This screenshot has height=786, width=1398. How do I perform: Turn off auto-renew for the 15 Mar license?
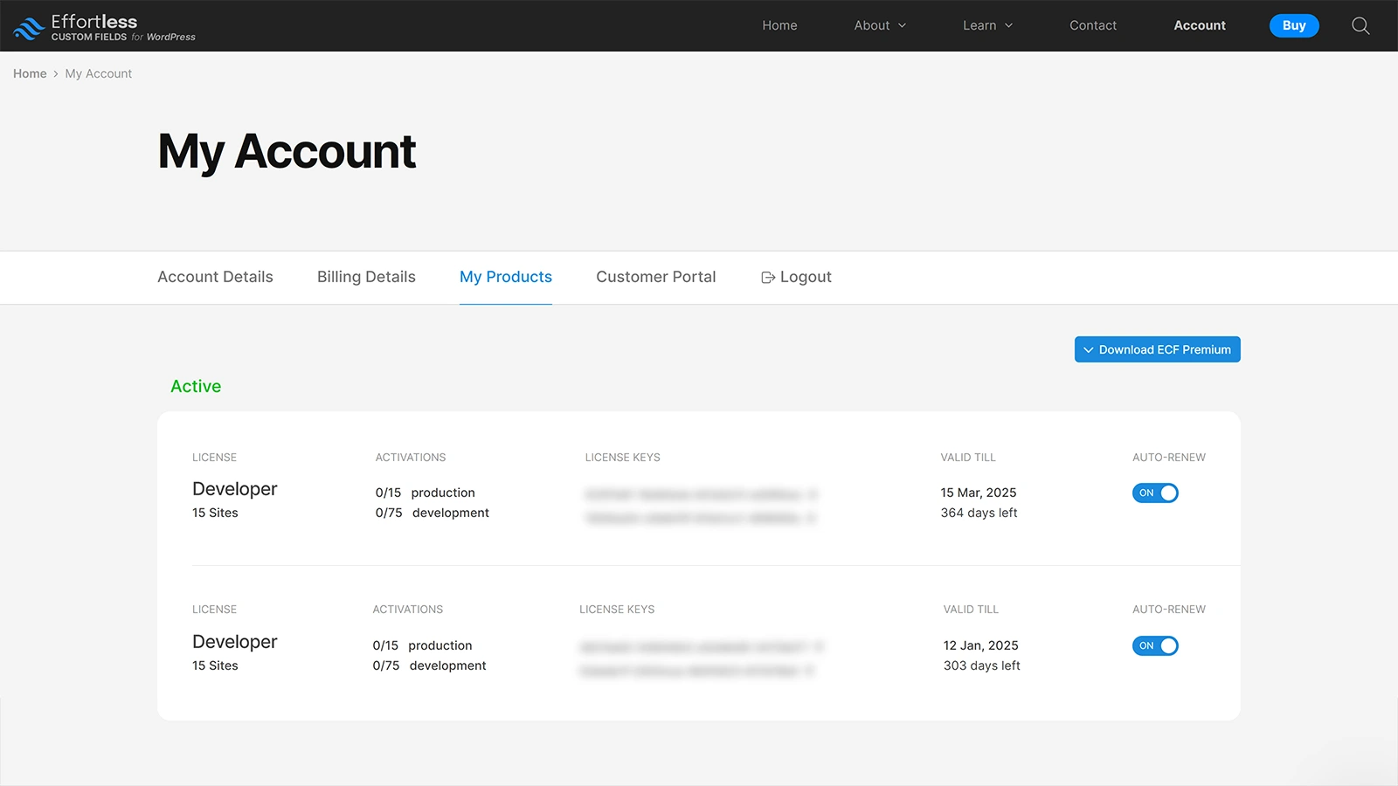coord(1155,493)
